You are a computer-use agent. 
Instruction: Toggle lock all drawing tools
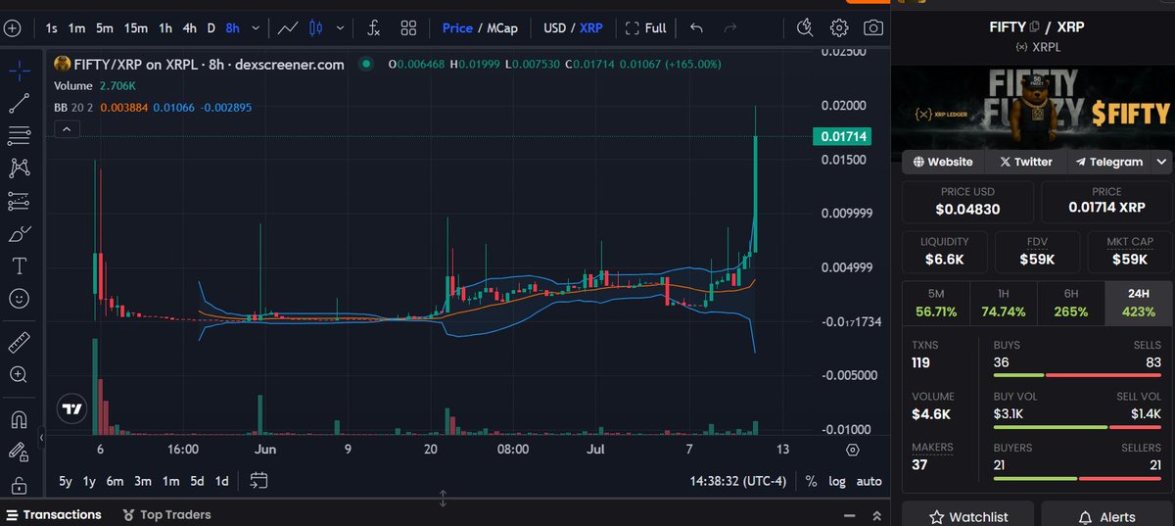click(19, 484)
